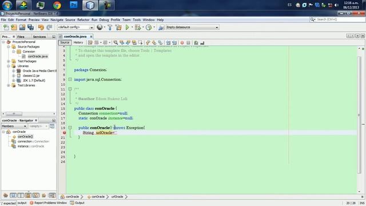Click the editor vertical scrollbar
The width and height of the screenshot is (366, 206).
pos(359,114)
